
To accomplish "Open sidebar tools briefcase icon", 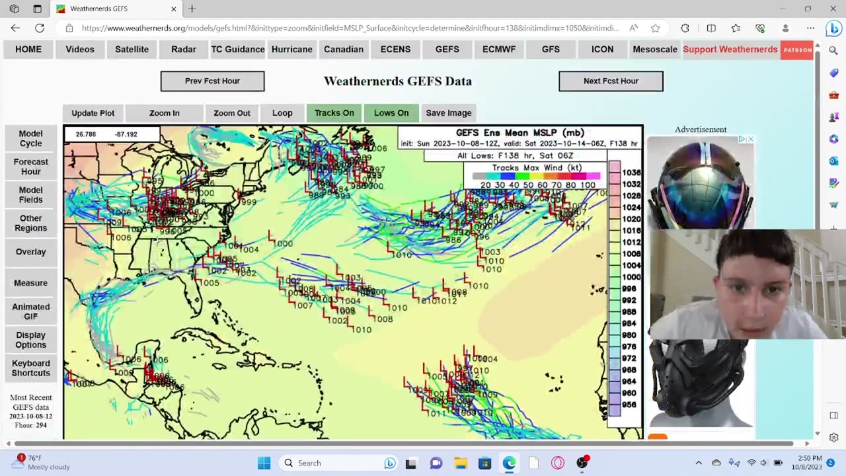I will [x=833, y=95].
